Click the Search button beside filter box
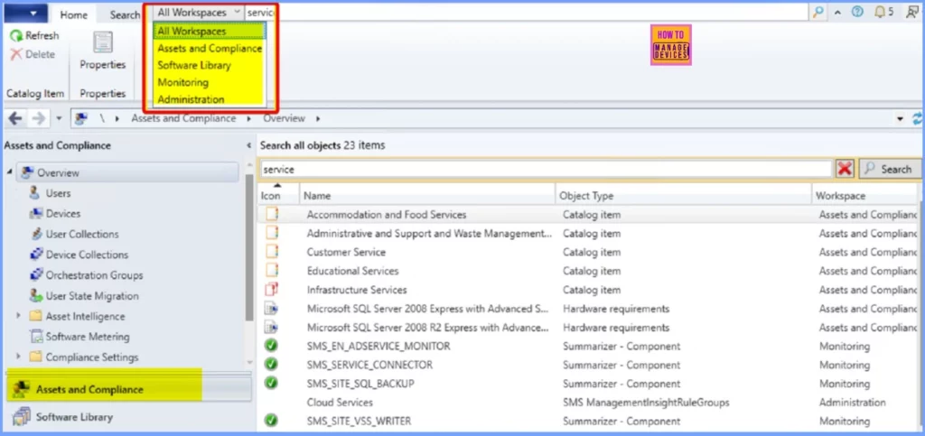Screen dimensions: 925x436 tap(889, 169)
